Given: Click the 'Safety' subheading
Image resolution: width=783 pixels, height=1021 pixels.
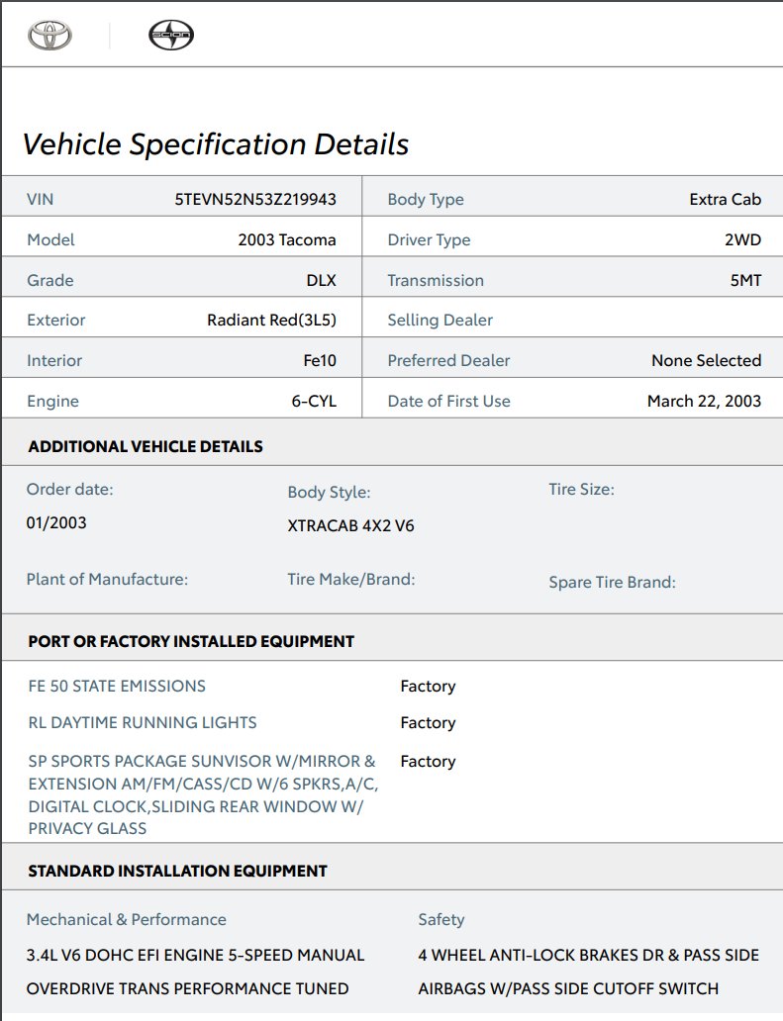Looking at the screenshot, I should coord(441,919).
